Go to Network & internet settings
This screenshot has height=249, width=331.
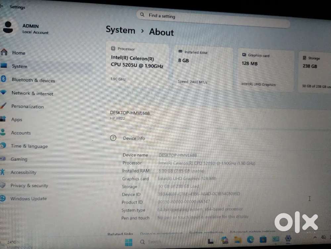point(32,93)
